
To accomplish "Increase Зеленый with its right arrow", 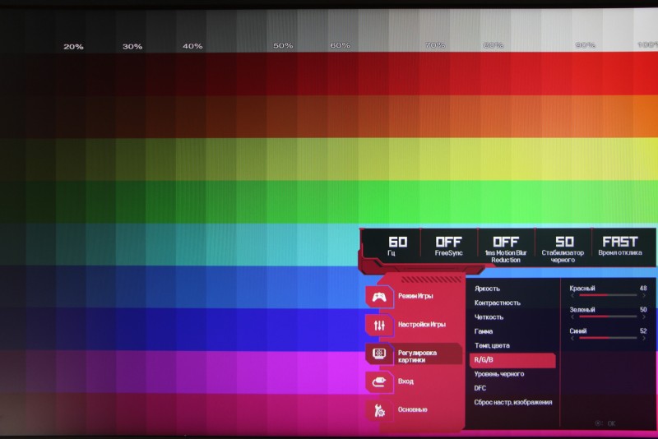I will 644,317.
